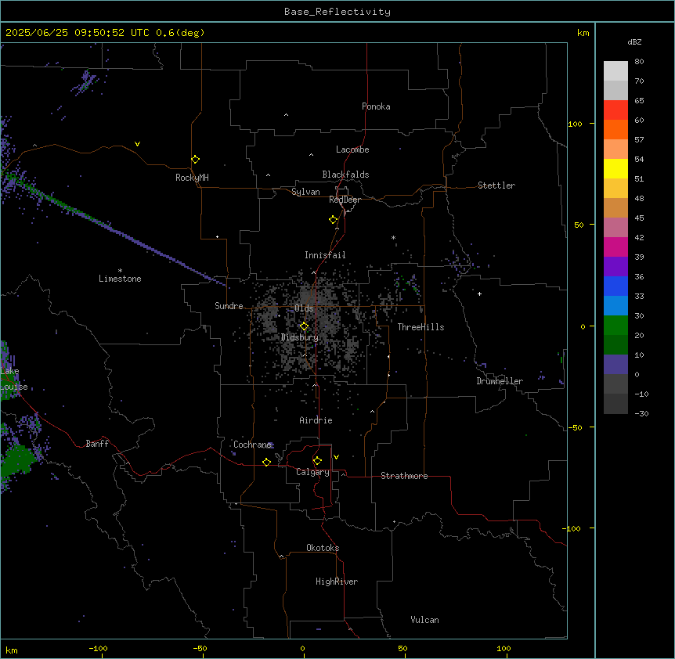
Task: Click the -100 tick on the horizontal axis
Action: coord(98,648)
